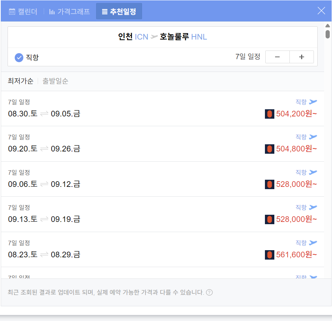Viewport: 332px width, 321px height.
Task: Click airline logo beside 504,800원
Action: tap(269, 149)
